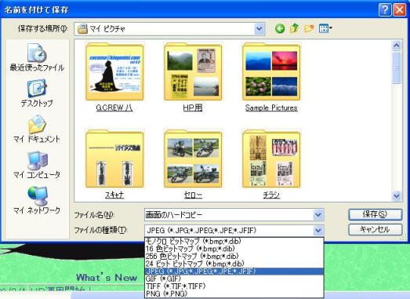Click the green Back arrow icon
This screenshot has width=410, height=299.
280,28
